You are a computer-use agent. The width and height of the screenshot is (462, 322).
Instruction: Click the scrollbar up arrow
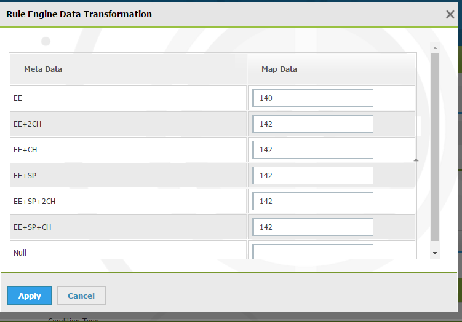[x=435, y=48]
